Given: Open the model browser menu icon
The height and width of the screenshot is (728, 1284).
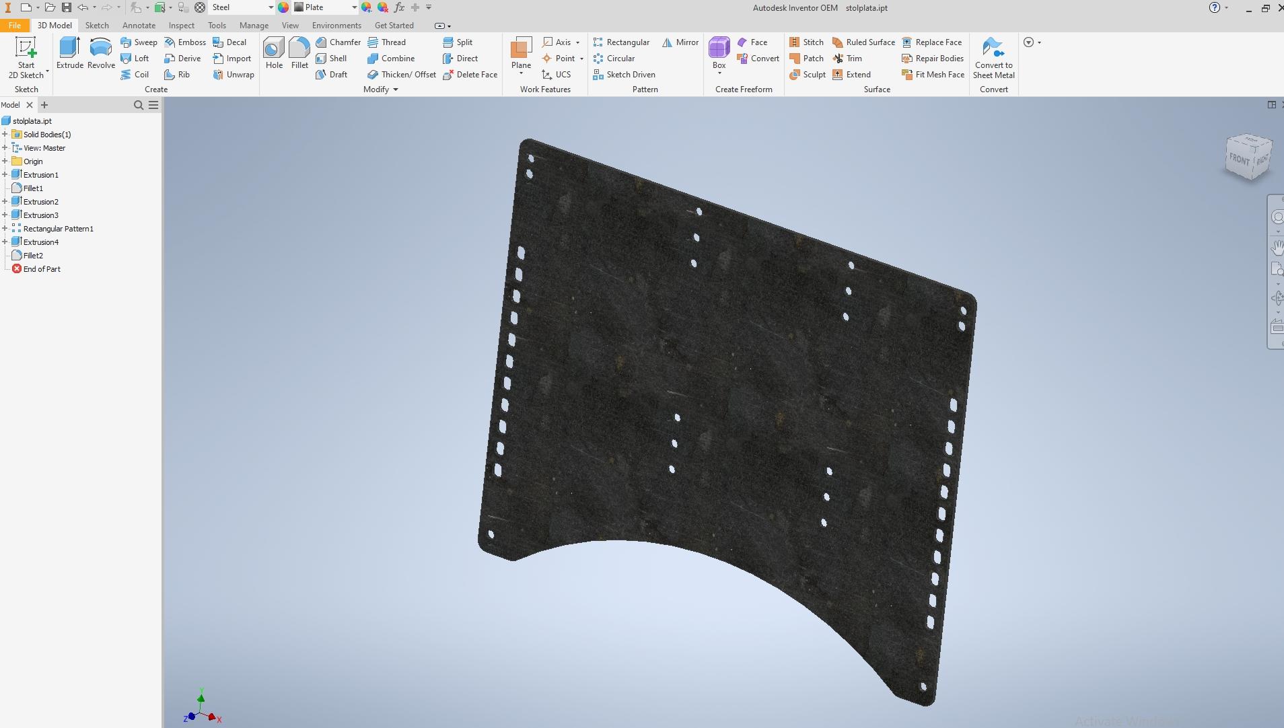Looking at the screenshot, I should click(x=153, y=105).
